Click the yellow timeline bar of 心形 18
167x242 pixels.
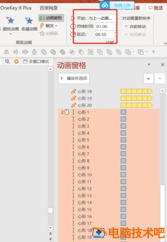(137, 91)
